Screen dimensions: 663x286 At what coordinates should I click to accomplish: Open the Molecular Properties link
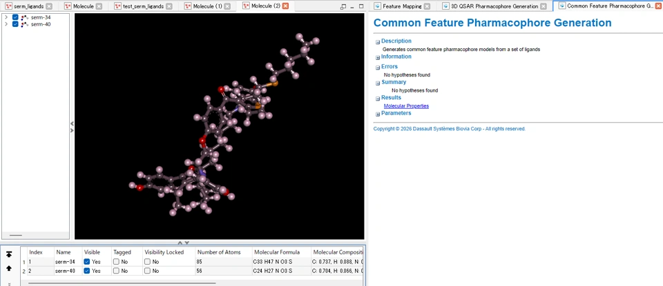tap(406, 106)
